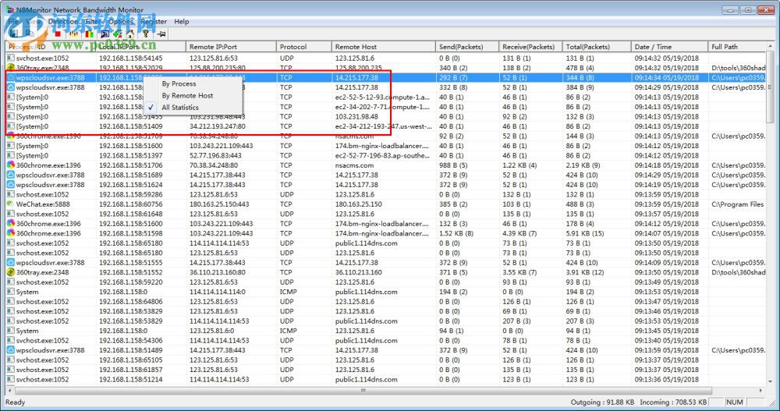Select the WeChat.exe:5888 row
Viewport: 780px width, 411px height.
[x=386, y=204]
